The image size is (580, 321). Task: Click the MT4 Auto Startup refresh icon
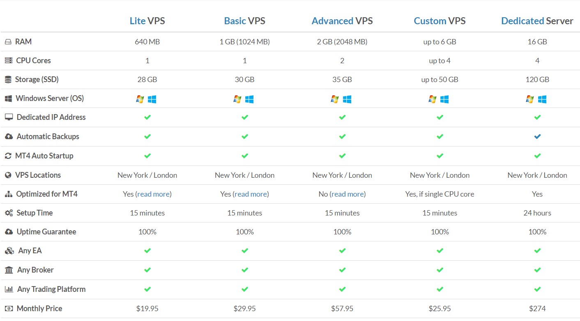[x=8, y=156]
